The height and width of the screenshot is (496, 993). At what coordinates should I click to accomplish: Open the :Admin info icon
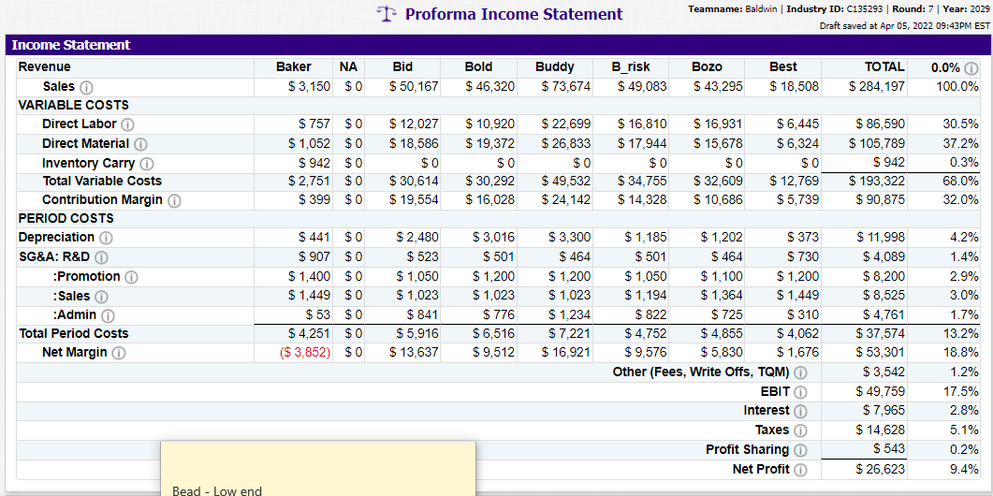tap(109, 315)
